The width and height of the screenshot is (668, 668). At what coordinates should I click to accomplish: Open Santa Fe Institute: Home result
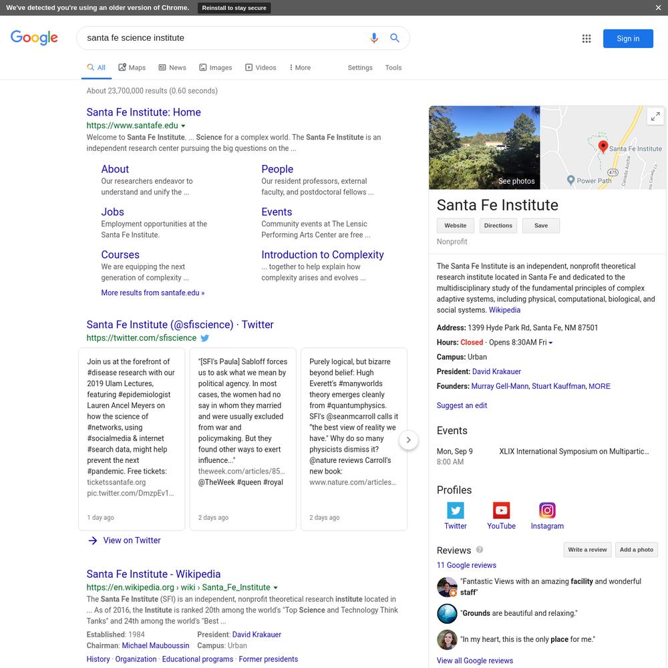144,112
